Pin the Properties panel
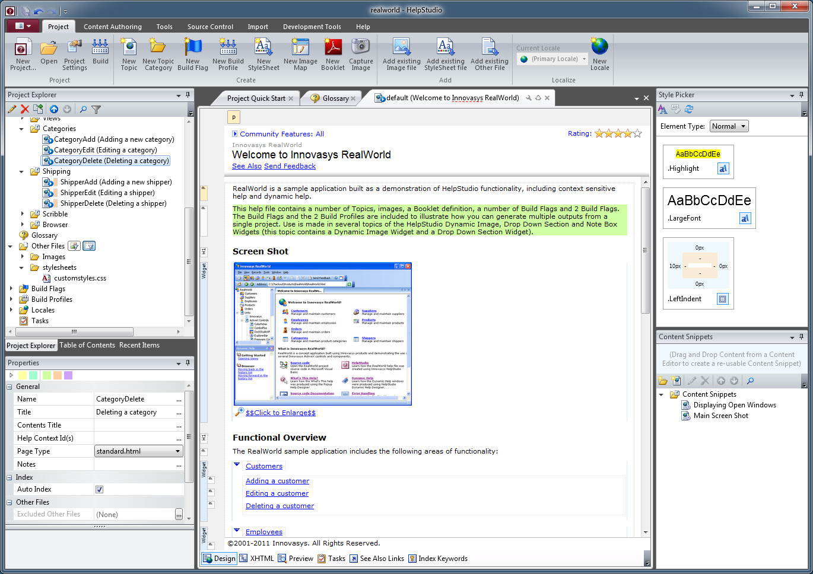The image size is (813, 574). 188,363
